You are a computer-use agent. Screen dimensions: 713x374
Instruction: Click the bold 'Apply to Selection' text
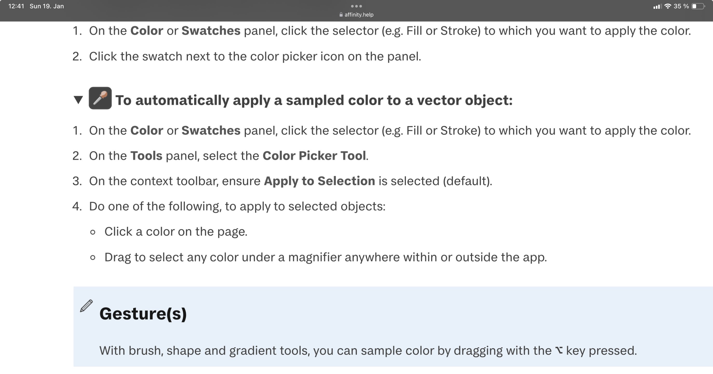319,181
